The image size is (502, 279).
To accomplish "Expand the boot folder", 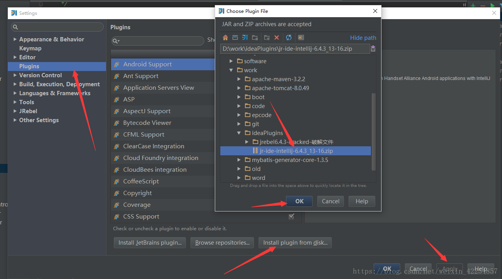I will (x=239, y=97).
